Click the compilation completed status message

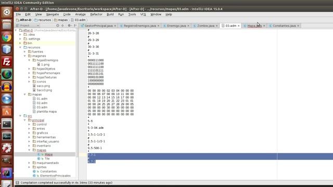[67, 182]
